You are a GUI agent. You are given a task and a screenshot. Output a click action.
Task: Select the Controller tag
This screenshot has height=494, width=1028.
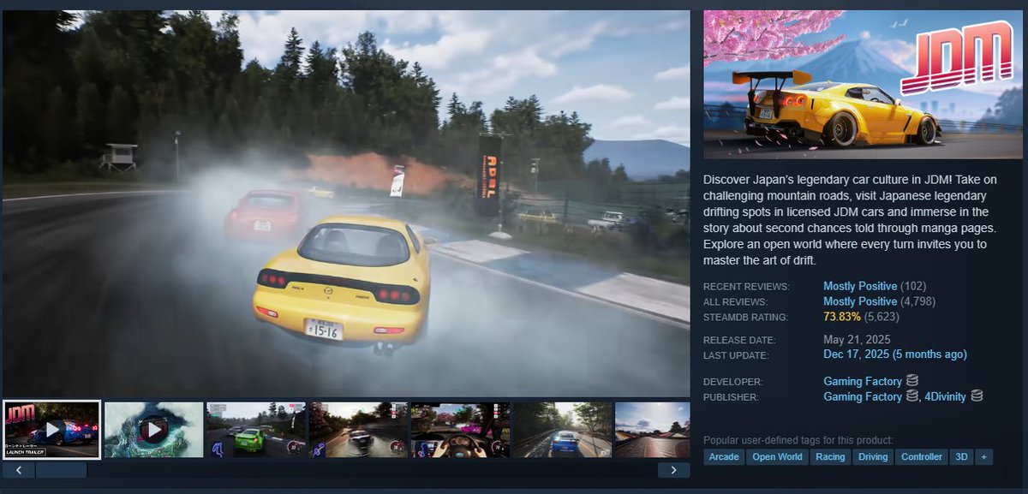coord(922,457)
